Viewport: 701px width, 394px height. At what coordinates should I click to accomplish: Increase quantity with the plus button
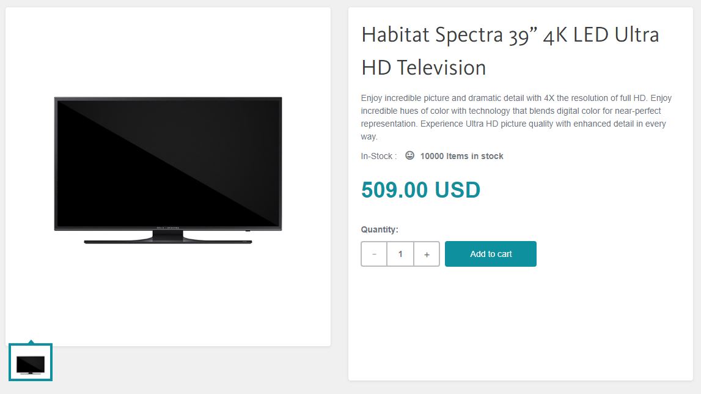pyautogui.click(x=427, y=254)
